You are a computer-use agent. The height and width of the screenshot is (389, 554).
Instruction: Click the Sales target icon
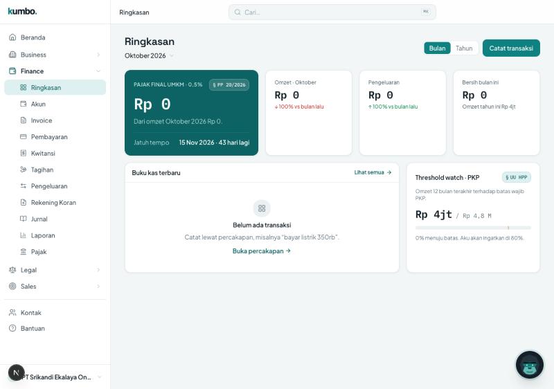point(12,287)
